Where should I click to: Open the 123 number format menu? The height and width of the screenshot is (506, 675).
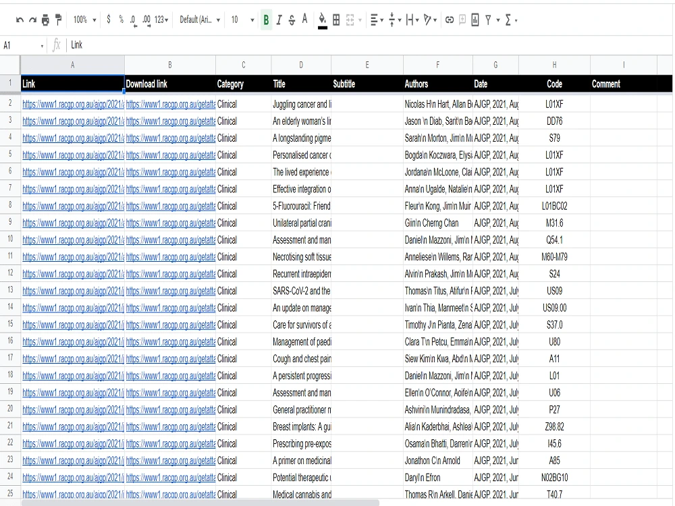pos(161,20)
